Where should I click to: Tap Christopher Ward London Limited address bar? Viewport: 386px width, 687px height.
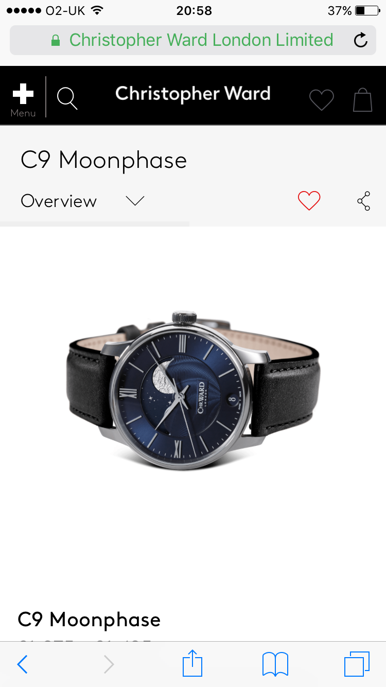(193, 40)
